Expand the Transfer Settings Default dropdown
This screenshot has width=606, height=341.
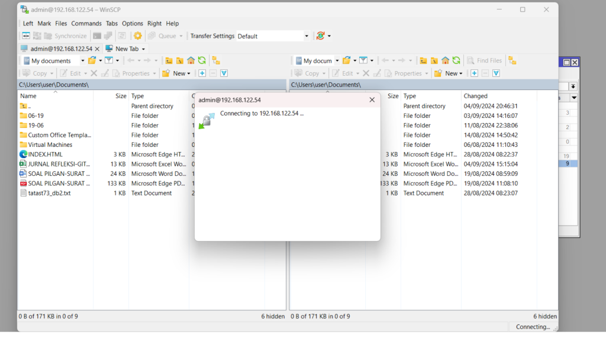coord(307,36)
